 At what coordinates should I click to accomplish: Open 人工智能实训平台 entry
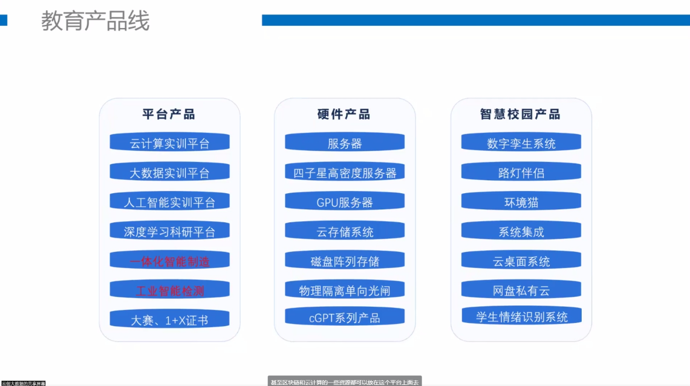169,202
